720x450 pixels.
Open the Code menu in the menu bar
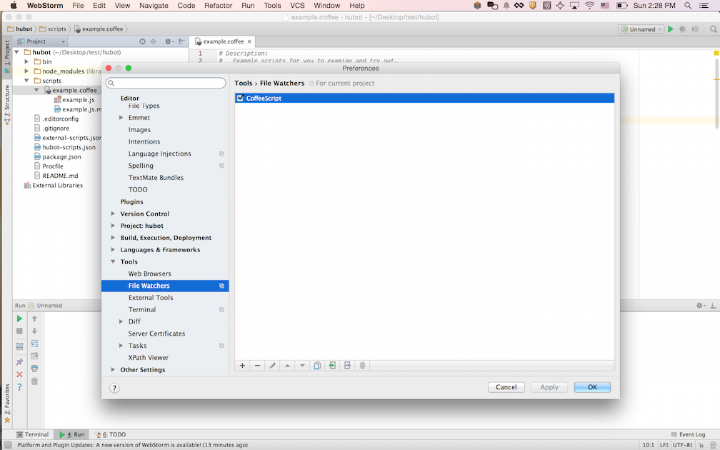(186, 6)
